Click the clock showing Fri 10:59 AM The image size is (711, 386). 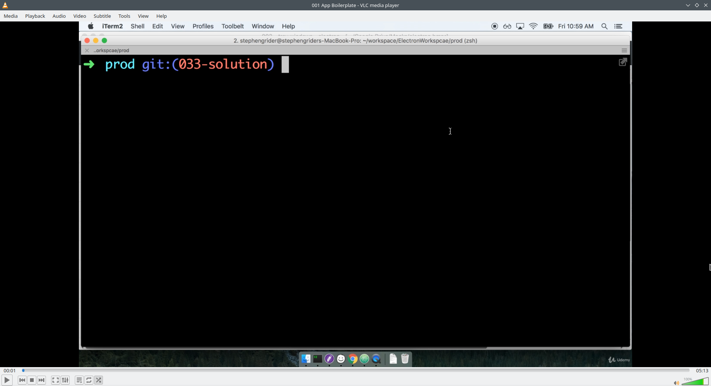click(576, 26)
